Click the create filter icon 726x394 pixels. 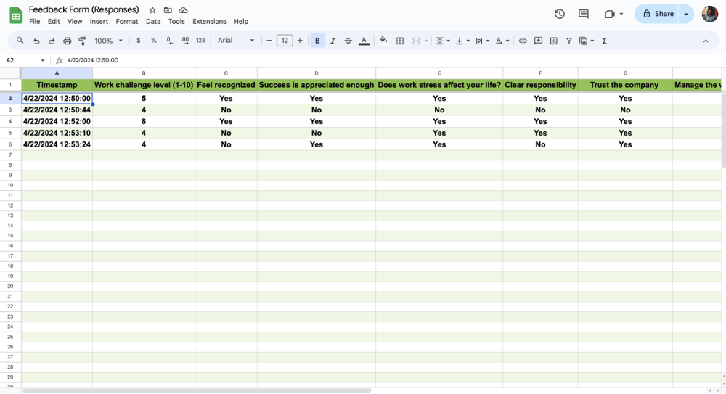(x=569, y=41)
